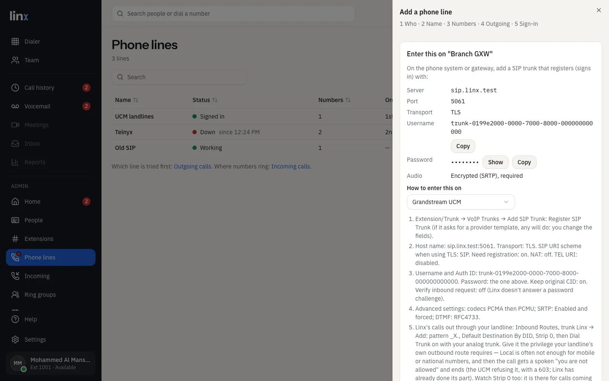Click the admin Home house icon
The image size is (609, 381).
pyautogui.click(x=15, y=202)
